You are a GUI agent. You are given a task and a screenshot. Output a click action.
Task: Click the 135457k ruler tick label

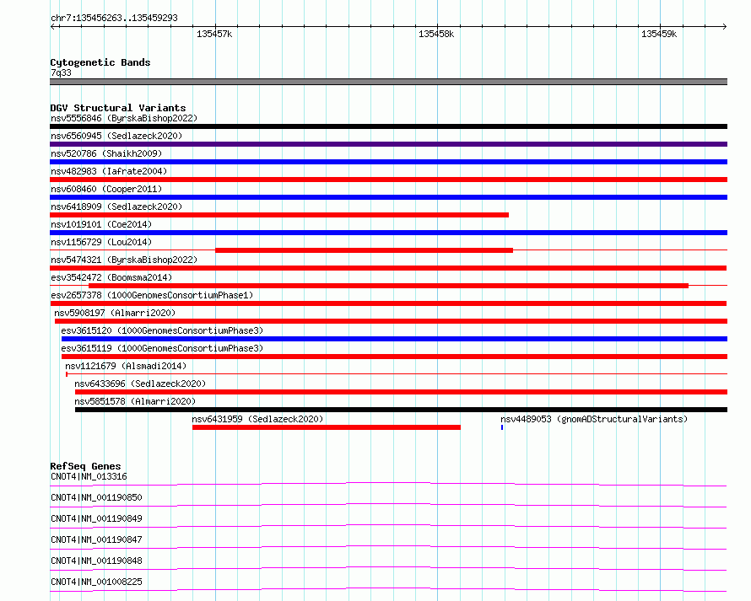[214, 34]
